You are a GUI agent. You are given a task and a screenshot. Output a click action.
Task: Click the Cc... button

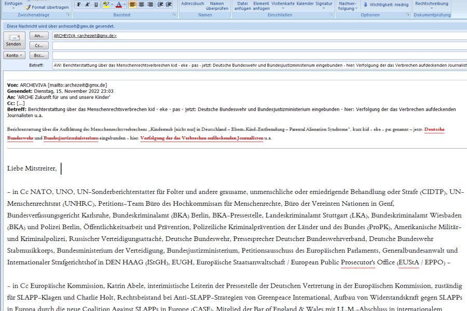[x=39, y=46]
